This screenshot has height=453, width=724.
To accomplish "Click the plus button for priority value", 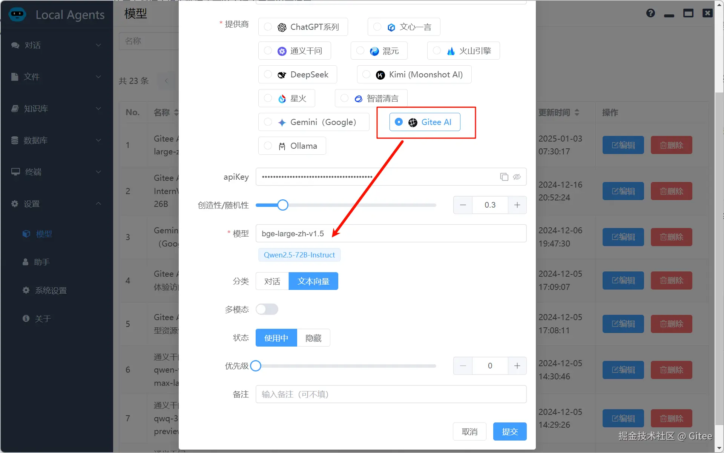I will [x=517, y=366].
